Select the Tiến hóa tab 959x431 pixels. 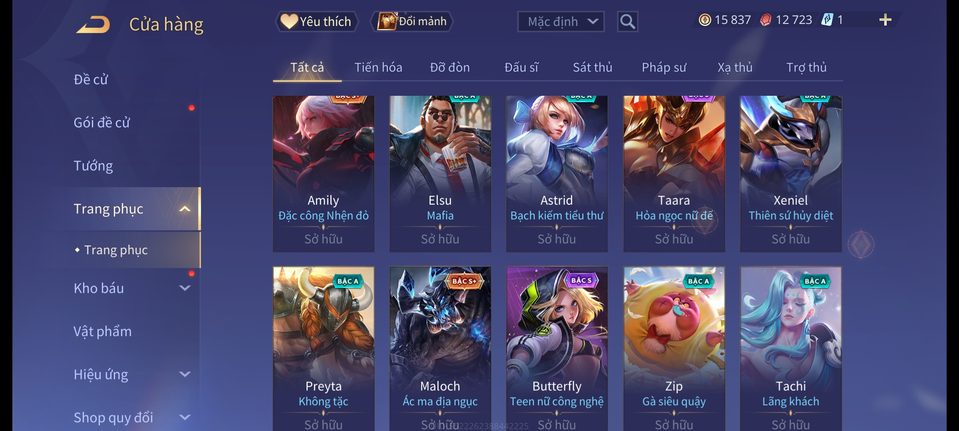point(378,67)
